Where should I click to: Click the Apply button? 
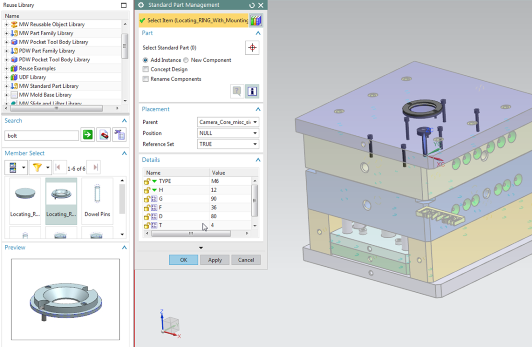pos(215,260)
